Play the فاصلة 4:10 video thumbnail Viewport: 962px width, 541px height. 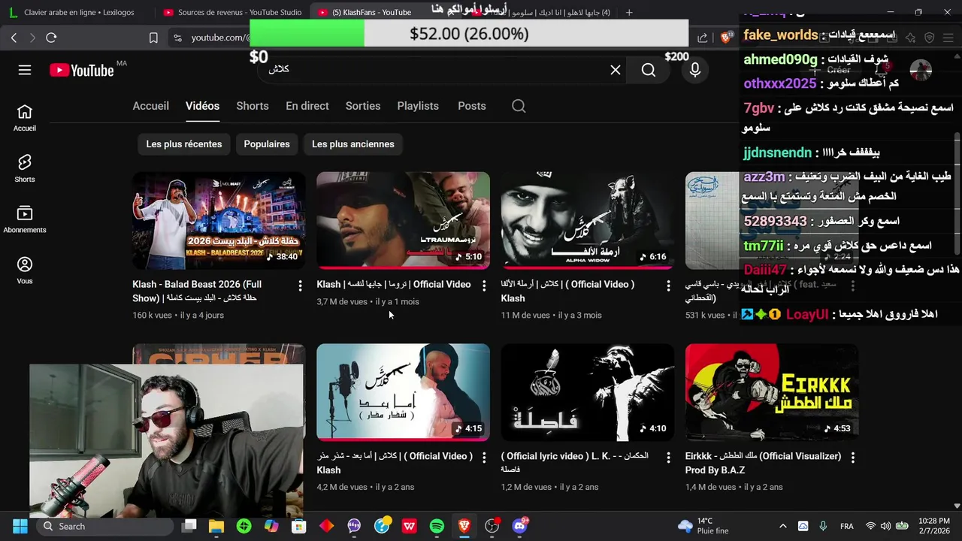click(588, 392)
